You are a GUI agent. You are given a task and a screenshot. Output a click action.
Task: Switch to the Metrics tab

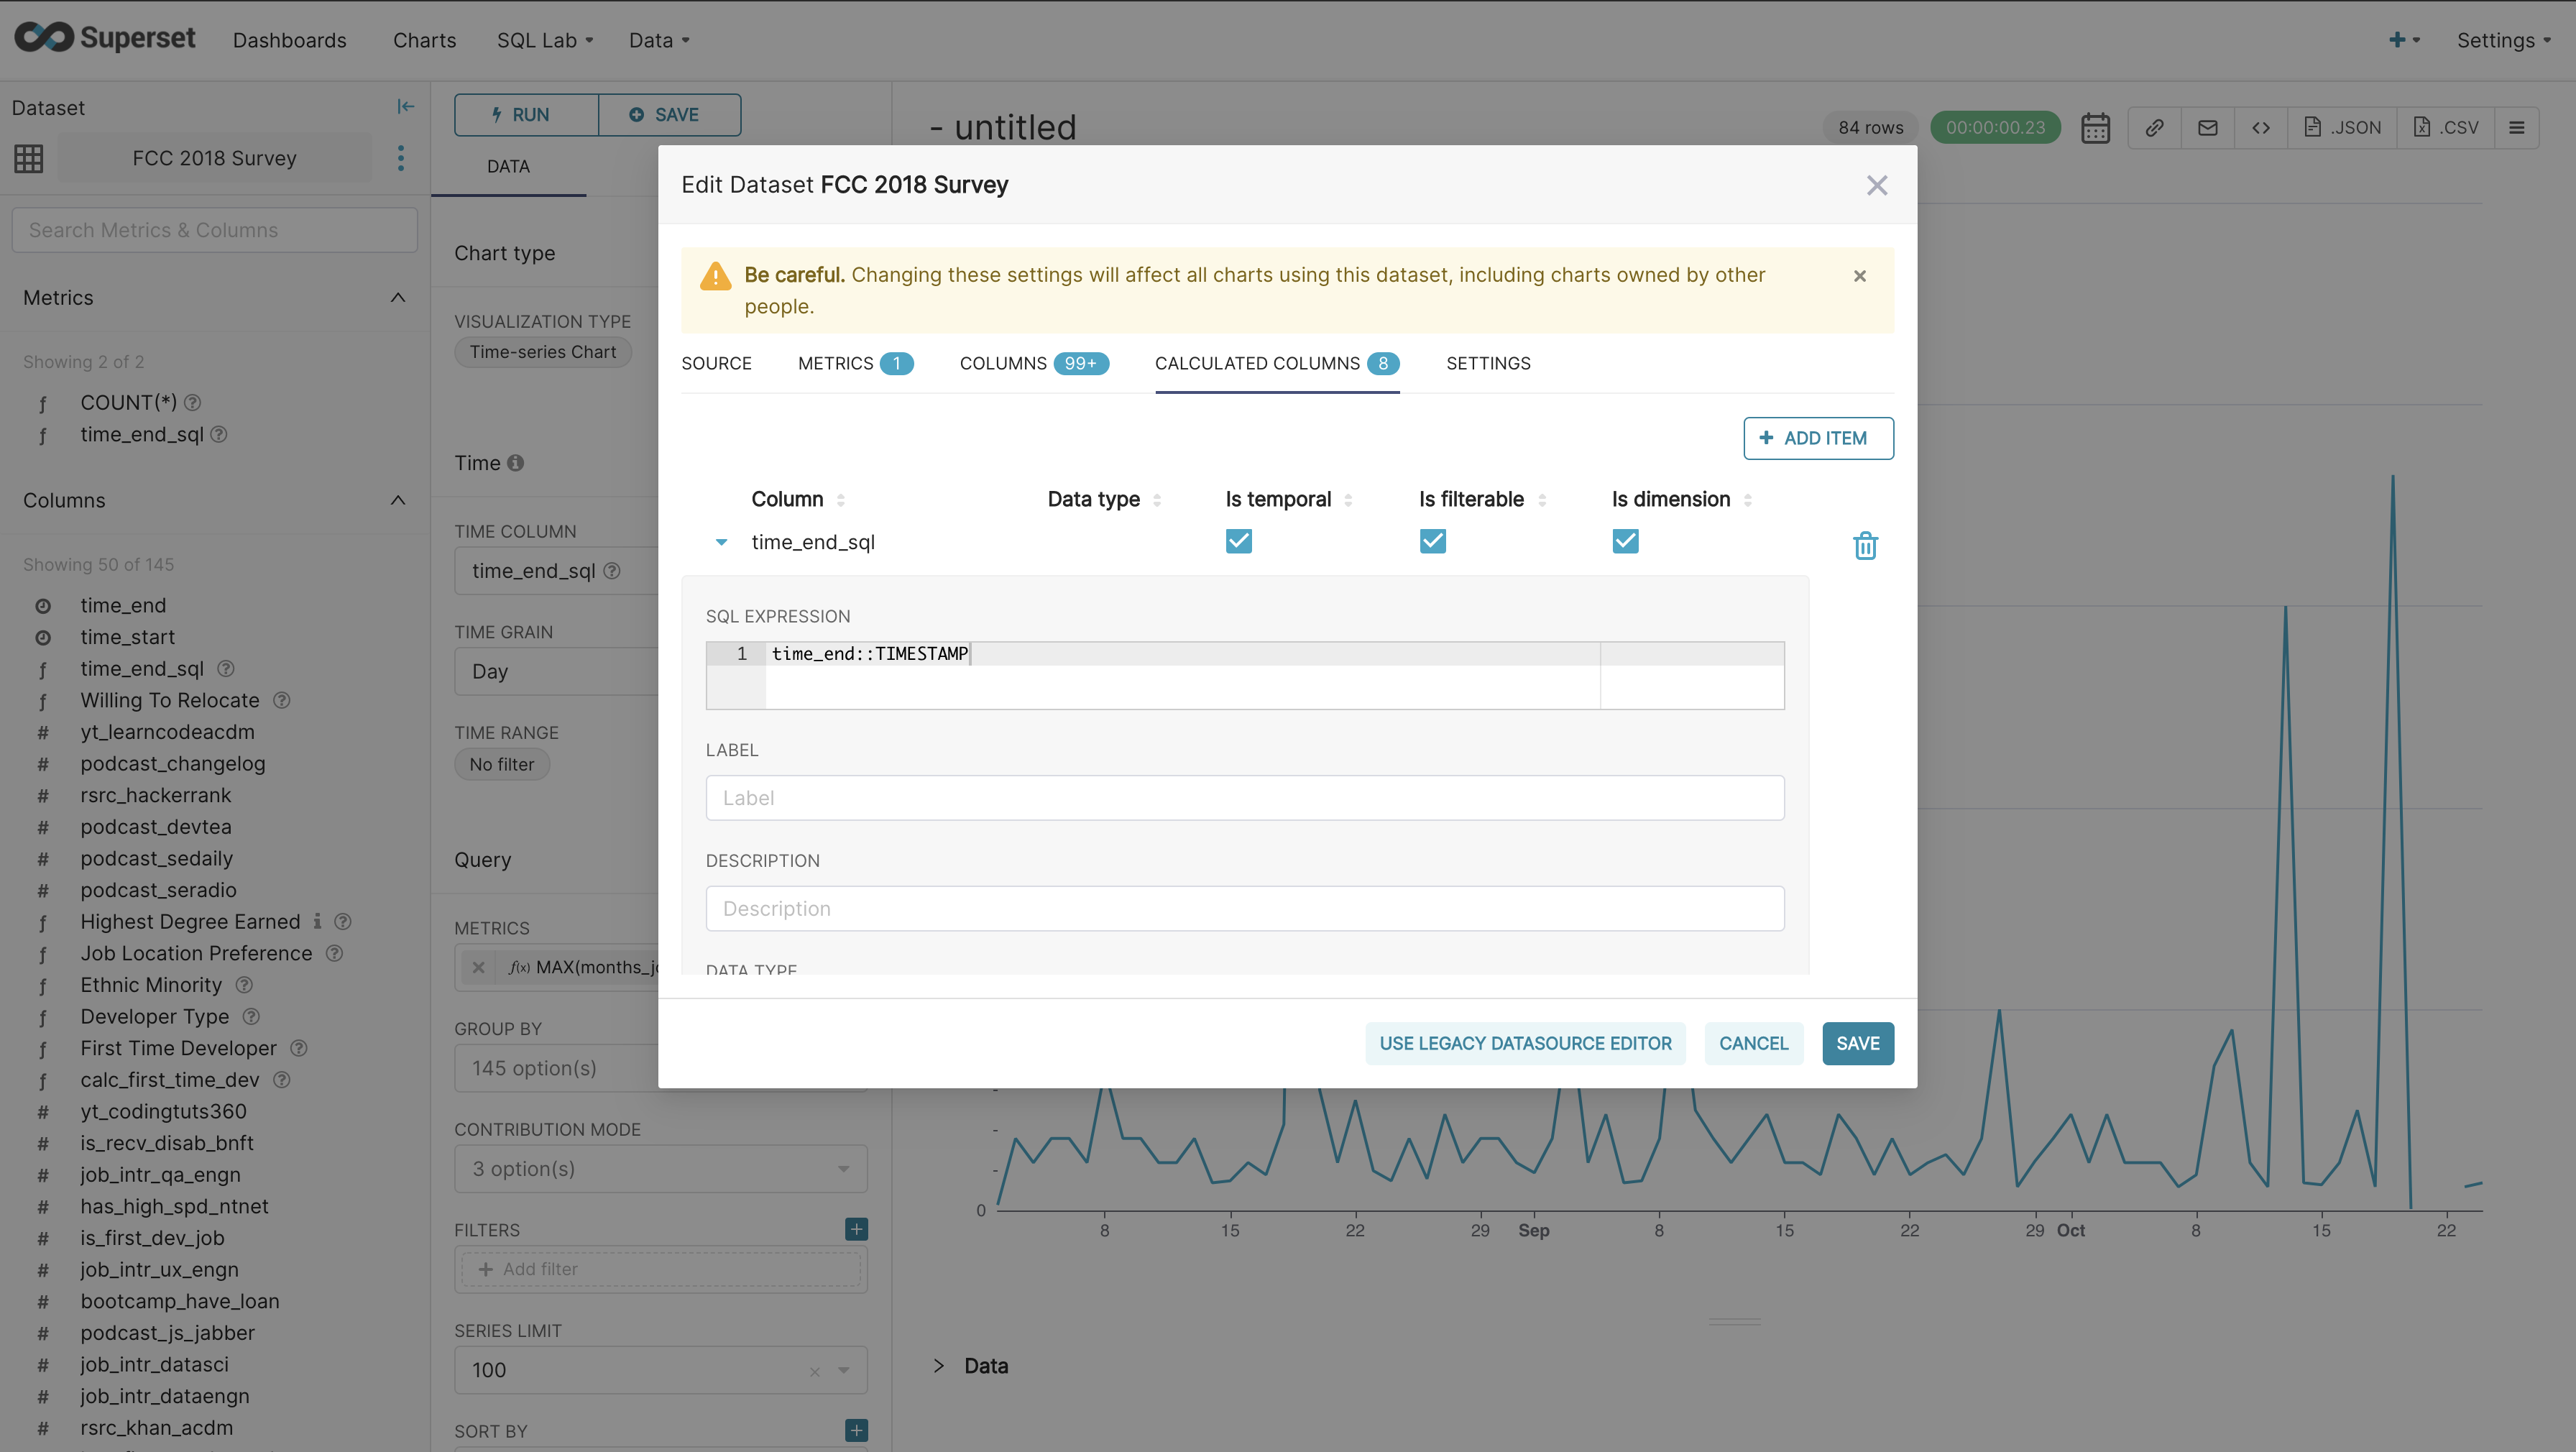855,363
